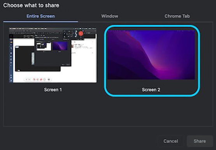The width and height of the screenshot is (216, 150).
Task: Click the small toggle switches in Screen 1 preview
Action: point(76,34)
